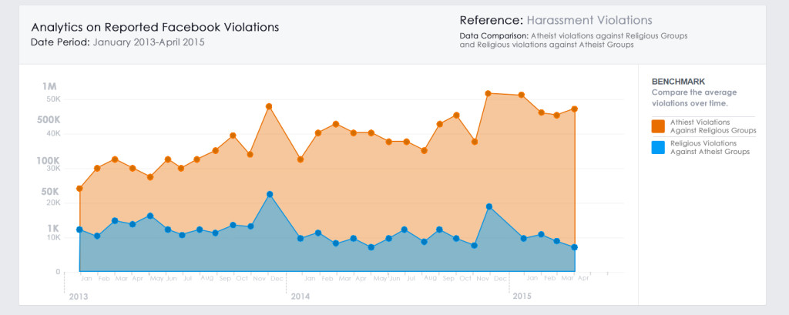Click the last blue data point in 2015
This screenshot has width=789, height=315.
(575, 247)
